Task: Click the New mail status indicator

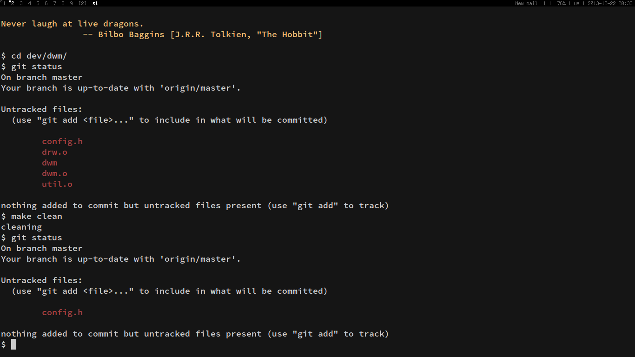Action: point(530,3)
